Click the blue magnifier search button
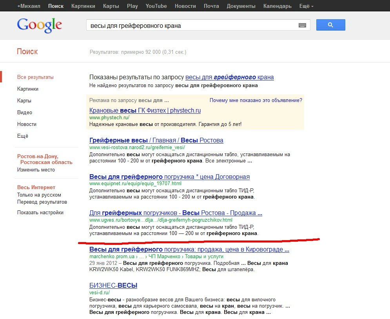 (x=330, y=25)
